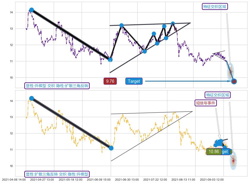Click the blue marker cluster under 短信号事件 arrow

(x=219, y=143)
